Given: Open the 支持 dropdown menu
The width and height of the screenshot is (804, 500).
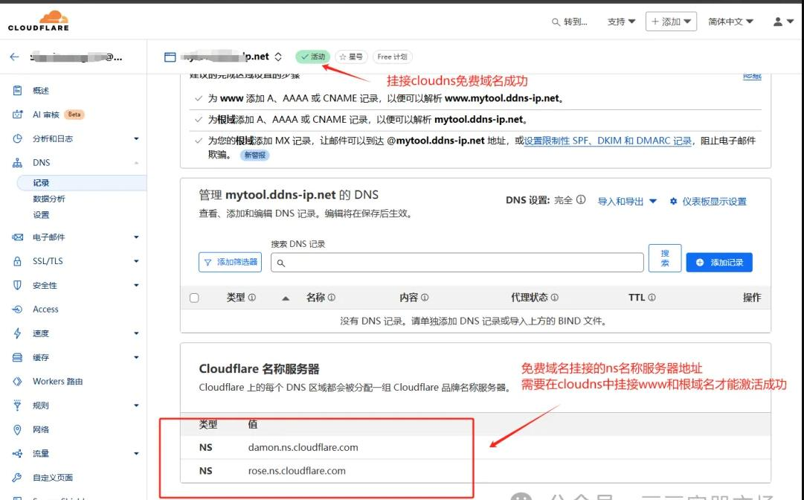Looking at the screenshot, I should click(x=621, y=22).
